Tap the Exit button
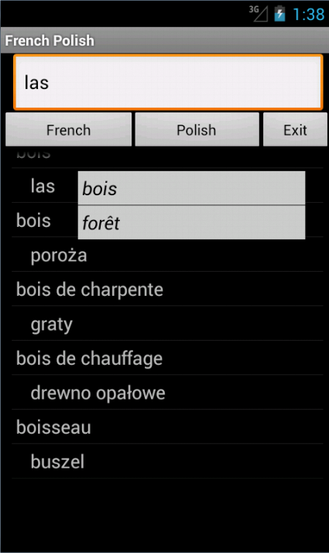This screenshot has width=329, height=553. click(295, 129)
